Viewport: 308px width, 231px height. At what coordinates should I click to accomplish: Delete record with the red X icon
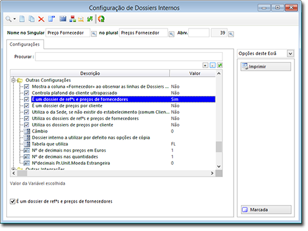coord(41,19)
